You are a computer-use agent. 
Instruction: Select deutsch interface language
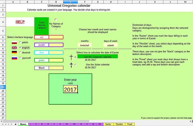tap(21, 52)
